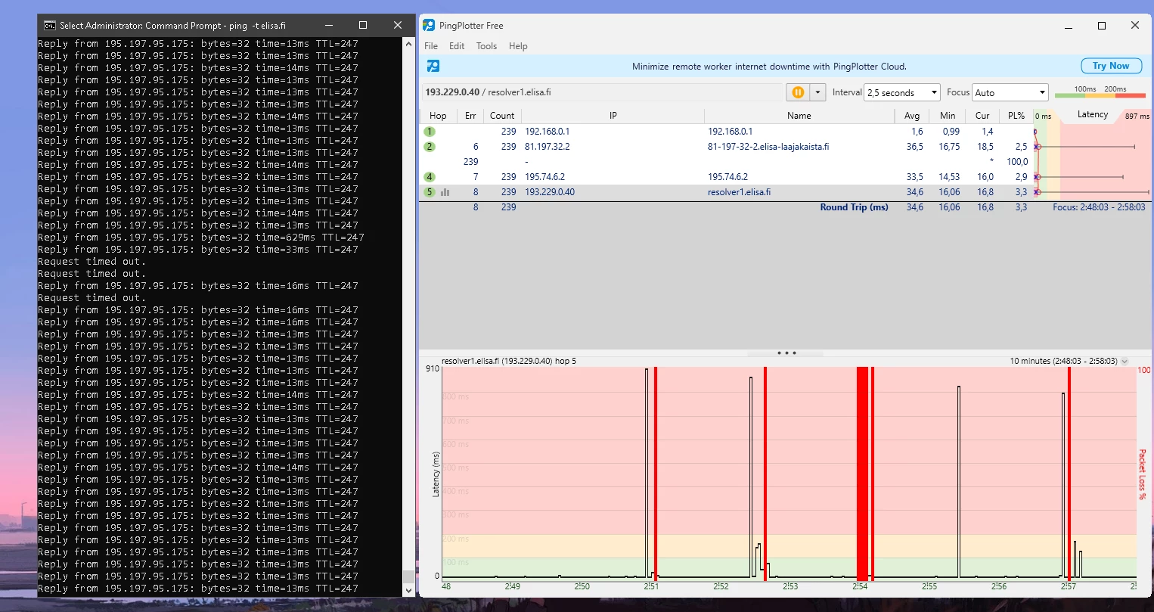The width and height of the screenshot is (1154, 612).
Task: Open the Focus Auto dropdown
Action: 1010,92
